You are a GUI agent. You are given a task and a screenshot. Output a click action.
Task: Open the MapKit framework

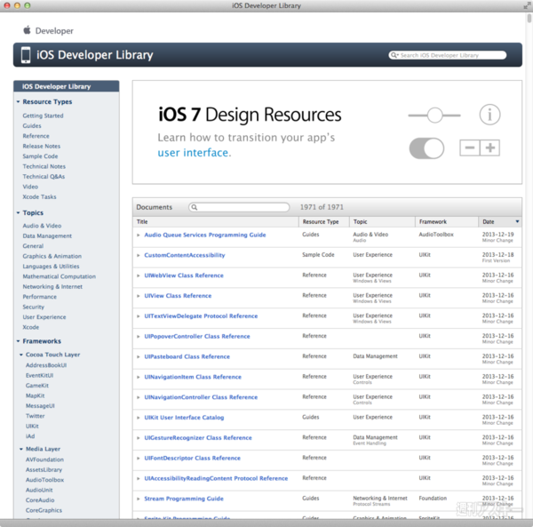pyautogui.click(x=35, y=395)
